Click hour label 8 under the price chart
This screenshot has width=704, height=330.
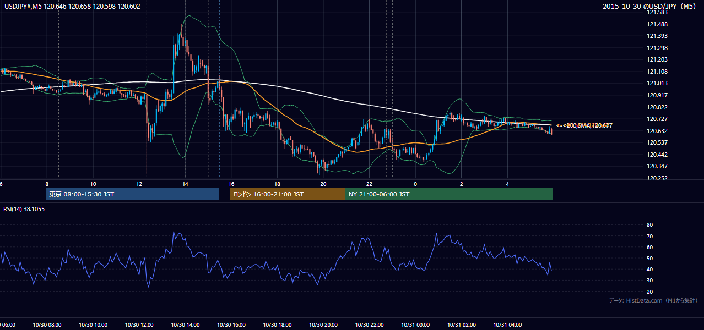pyautogui.click(x=47, y=184)
